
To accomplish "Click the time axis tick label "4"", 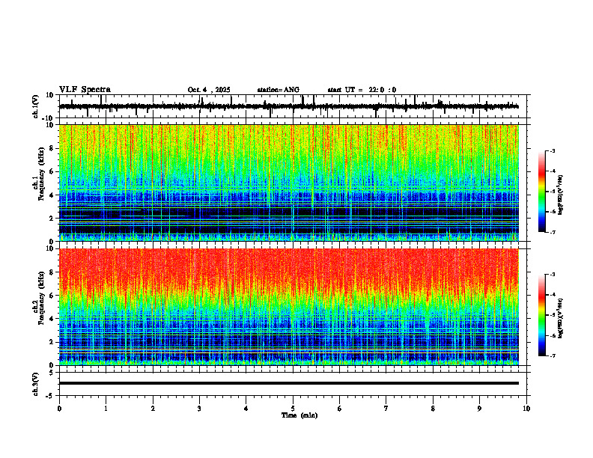I will tap(246, 409).
